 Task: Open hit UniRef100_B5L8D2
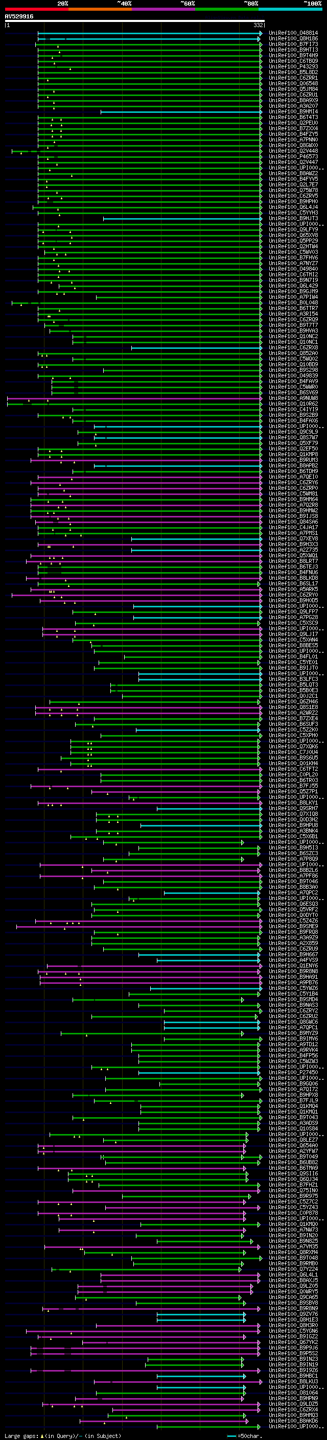coord(293,72)
